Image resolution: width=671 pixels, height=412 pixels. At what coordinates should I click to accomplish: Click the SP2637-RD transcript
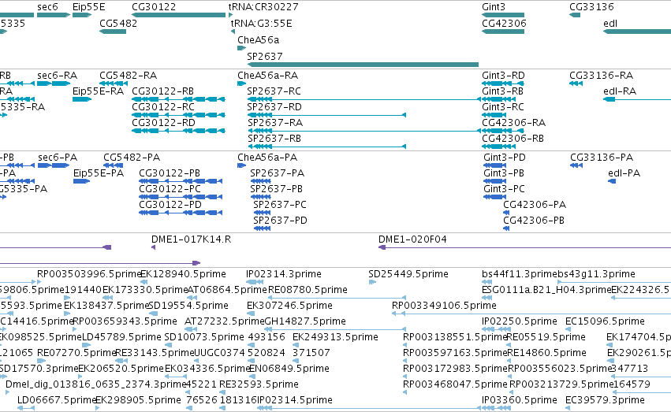[x=326, y=115]
